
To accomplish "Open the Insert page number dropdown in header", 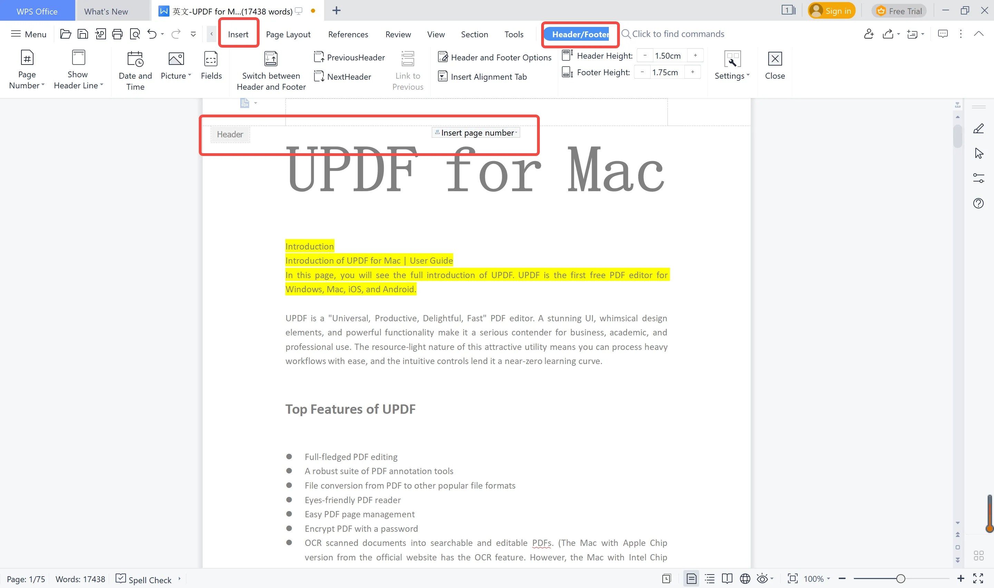I will (x=516, y=133).
